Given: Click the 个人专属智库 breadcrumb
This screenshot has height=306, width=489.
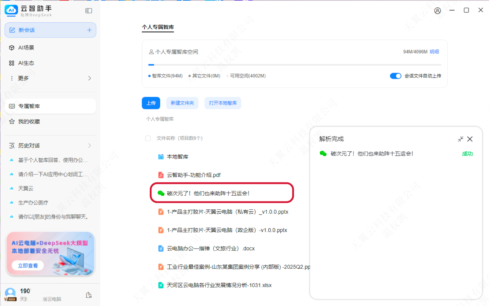Looking at the screenshot, I should pyautogui.click(x=160, y=119).
